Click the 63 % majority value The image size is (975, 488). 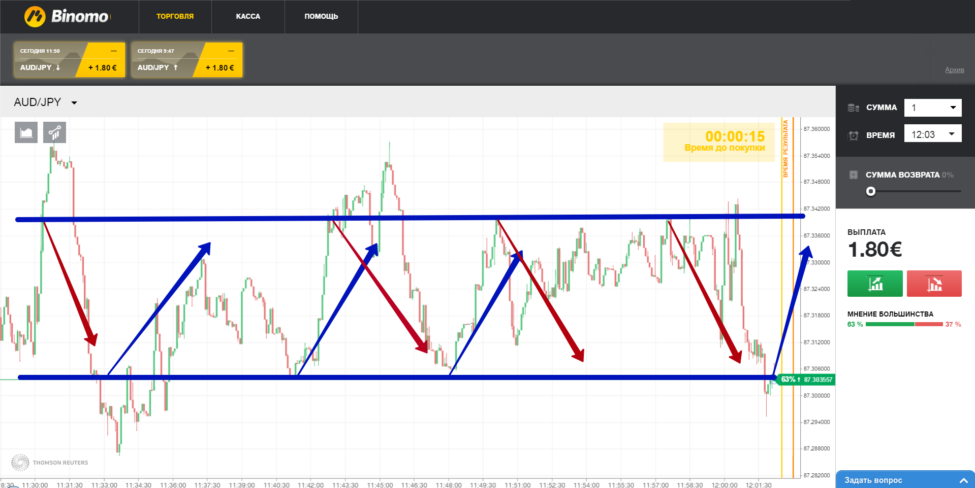pyautogui.click(x=855, y=324)
